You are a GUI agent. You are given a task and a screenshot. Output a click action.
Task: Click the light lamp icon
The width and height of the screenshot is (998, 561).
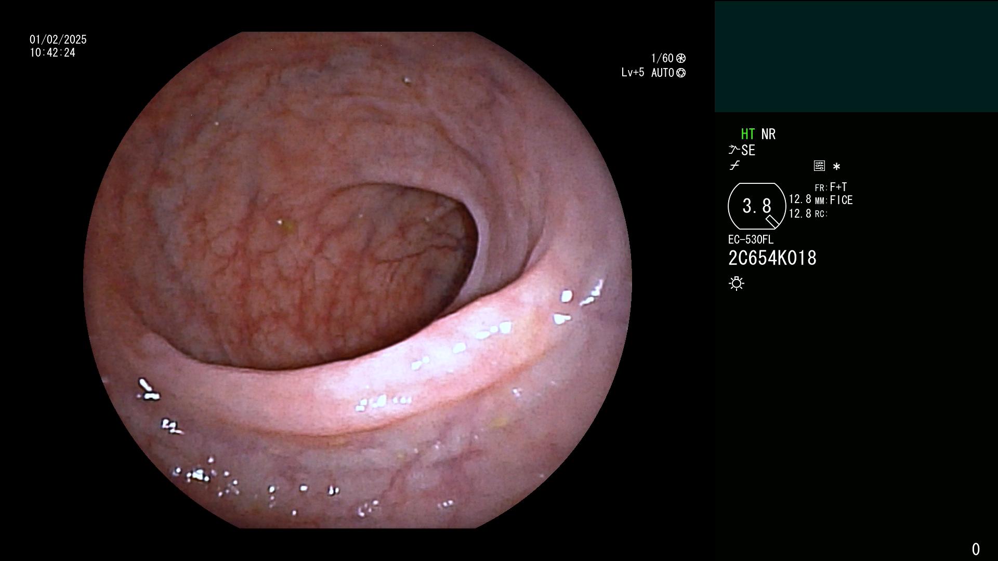(x=737, y=283)
